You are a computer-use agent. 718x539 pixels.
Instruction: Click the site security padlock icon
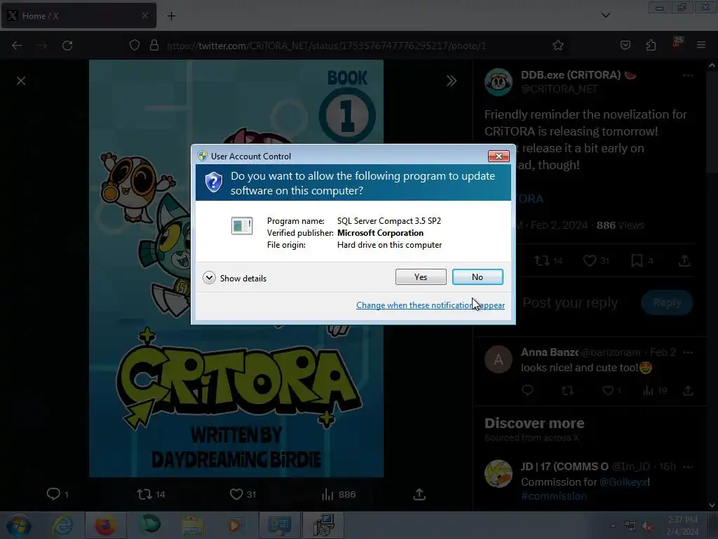point(154,46)
